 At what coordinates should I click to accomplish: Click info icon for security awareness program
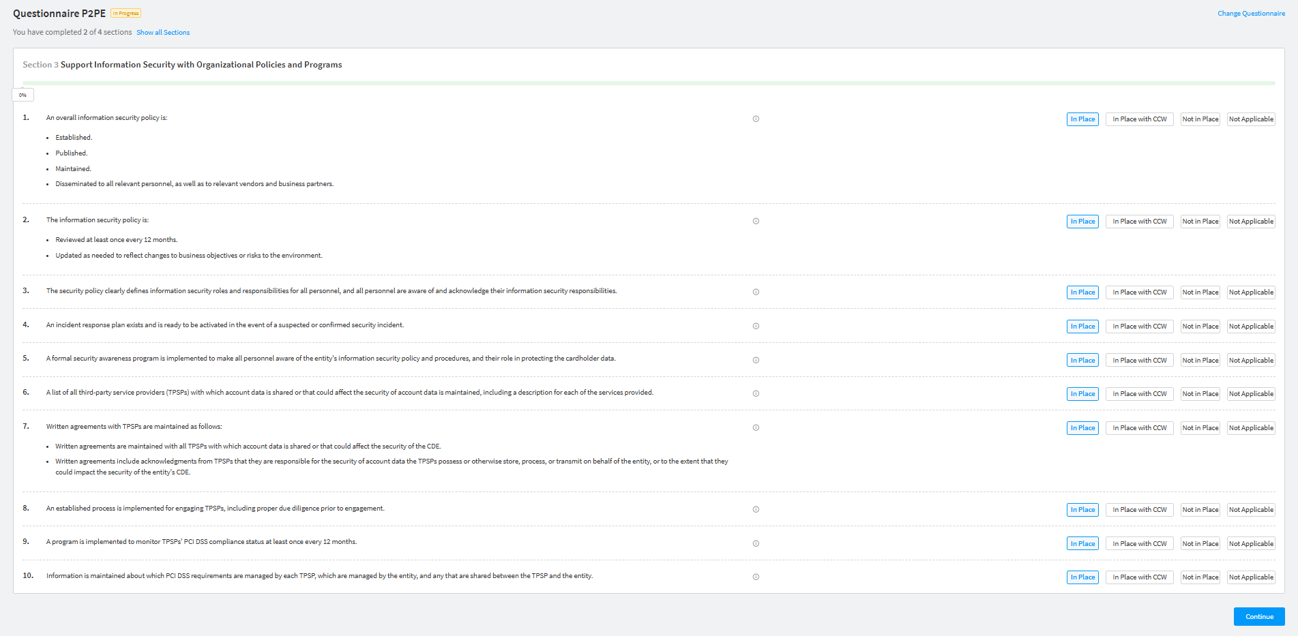point(756,361)
